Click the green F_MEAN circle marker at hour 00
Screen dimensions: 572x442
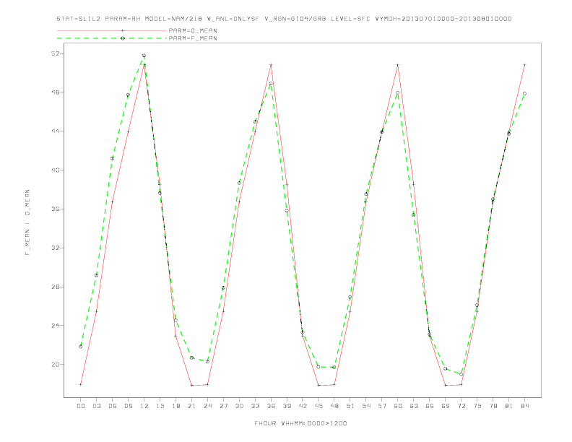pos(81,347)
